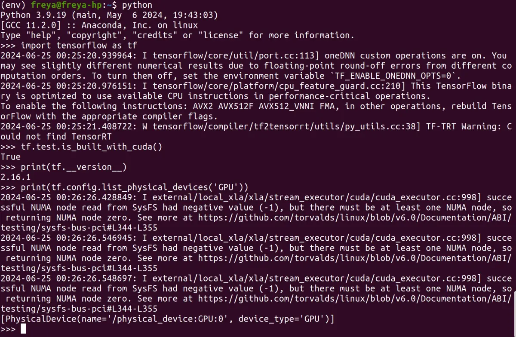Click the first github.com torvalds linux URL

[355, 218]
